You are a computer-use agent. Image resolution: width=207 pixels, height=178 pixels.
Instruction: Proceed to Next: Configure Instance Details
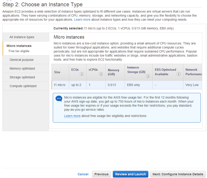pyautogui.click(x=178, y=174)
